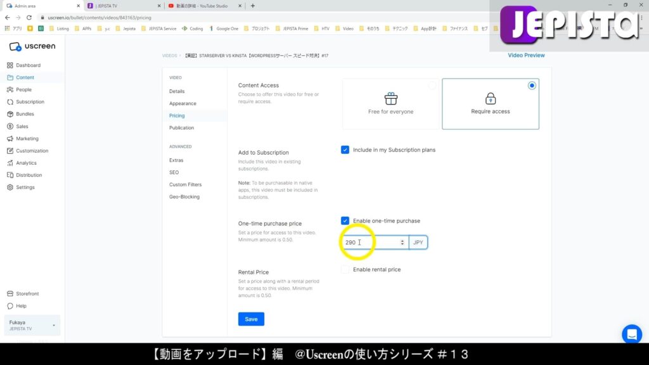Open the Google One bookmark
The image size is (649, 365).
[224, 29]
